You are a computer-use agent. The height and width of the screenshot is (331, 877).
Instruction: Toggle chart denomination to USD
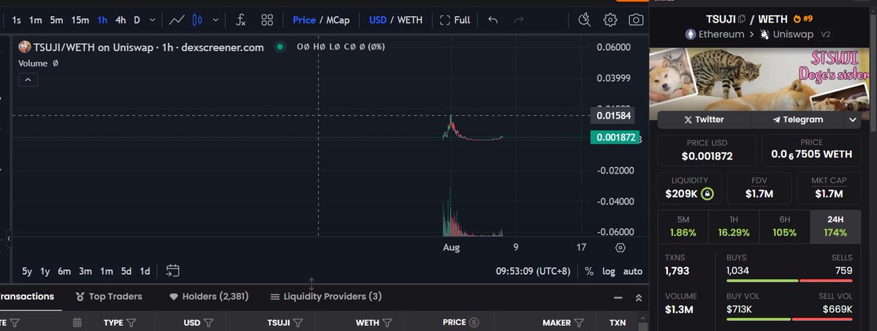(x=378, y=20)
